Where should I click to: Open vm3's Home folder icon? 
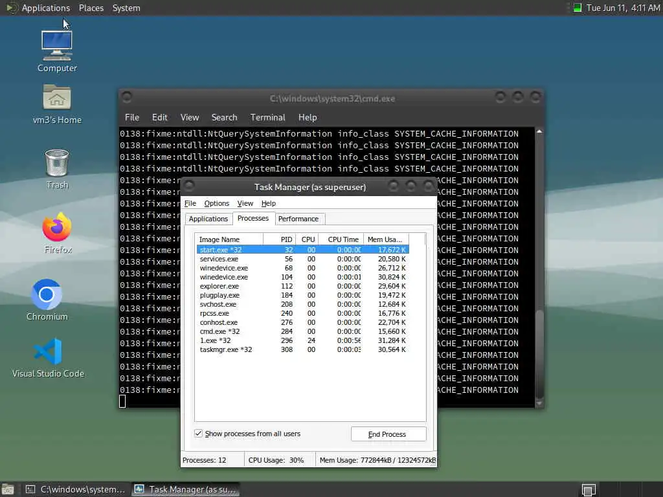coord(57,104)
